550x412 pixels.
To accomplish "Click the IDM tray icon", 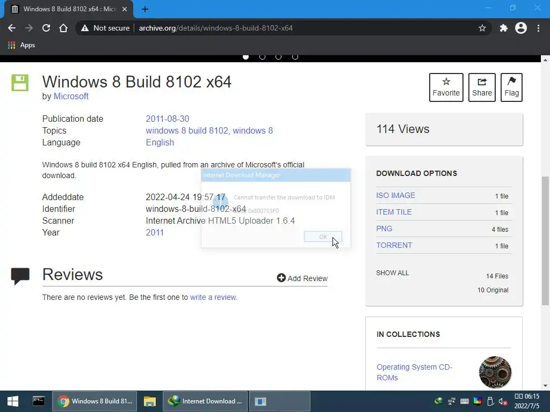I will tap(438, 401).
